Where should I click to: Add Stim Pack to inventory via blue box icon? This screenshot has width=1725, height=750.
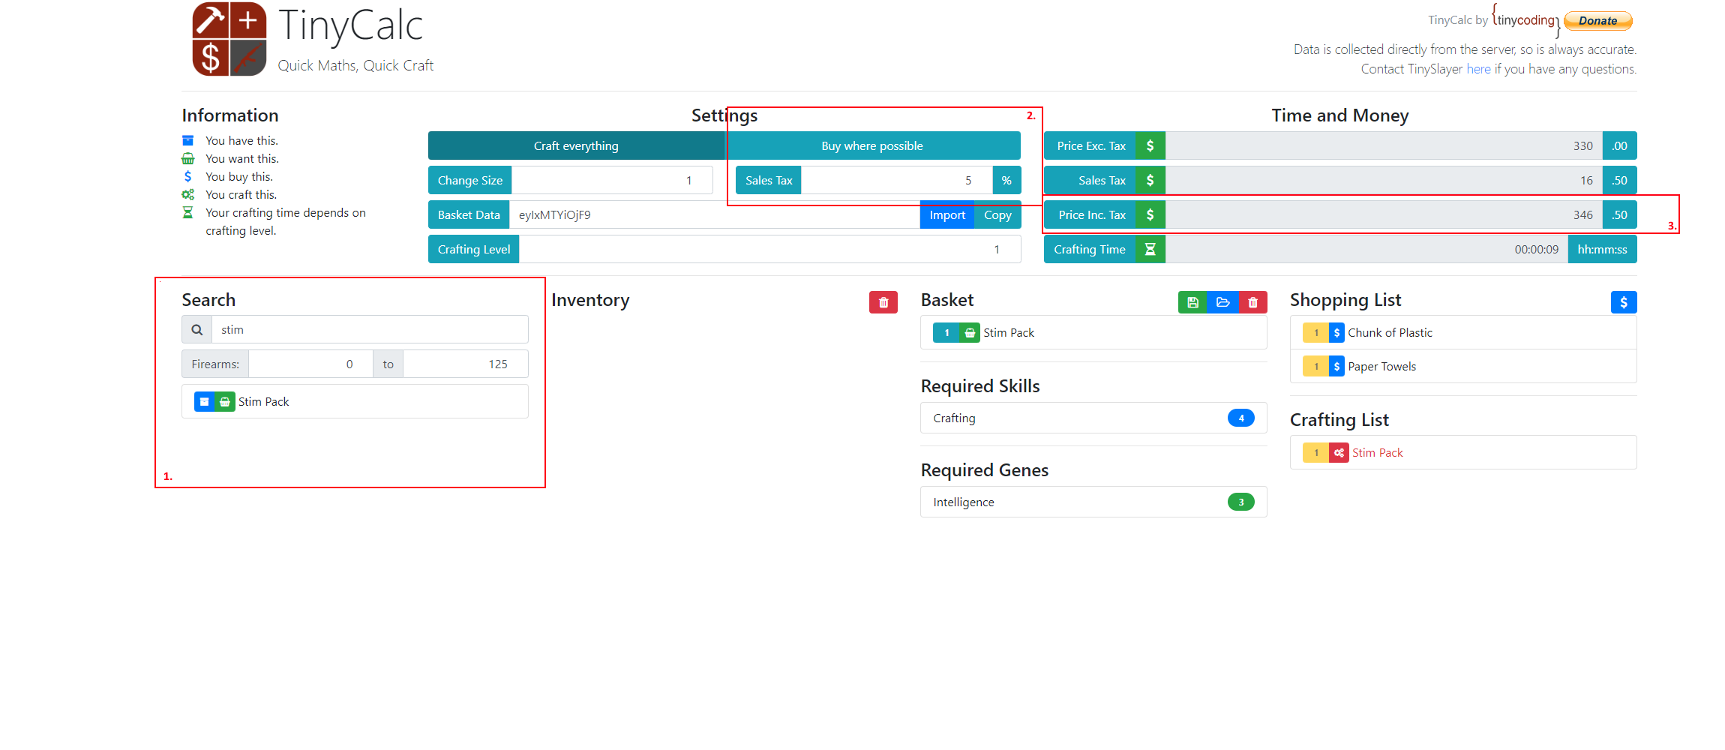tap(204, 402)
